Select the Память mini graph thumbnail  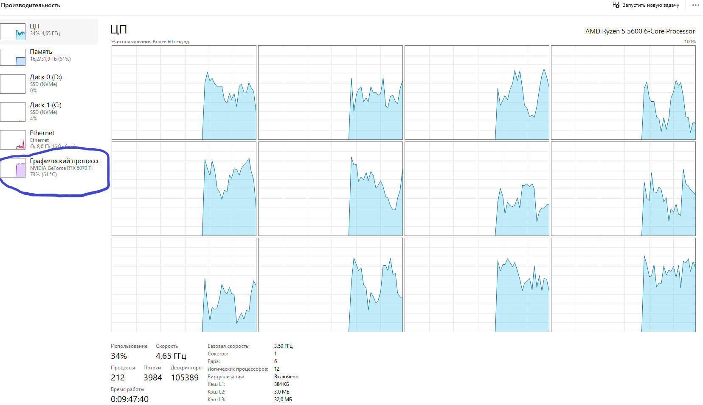point(13,57)
